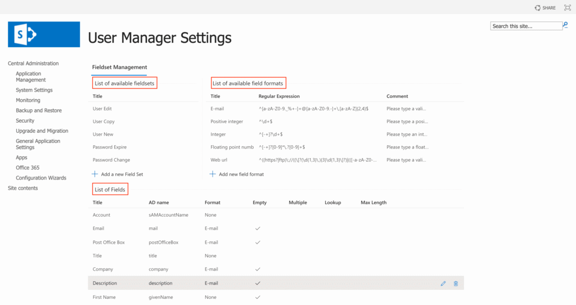The image size is (576, 305).
Task: Select the User Copy fieldset
Action: point(103,122)
